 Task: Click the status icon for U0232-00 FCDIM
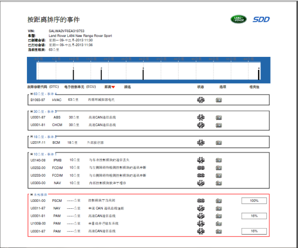click(x=201, y=168)
